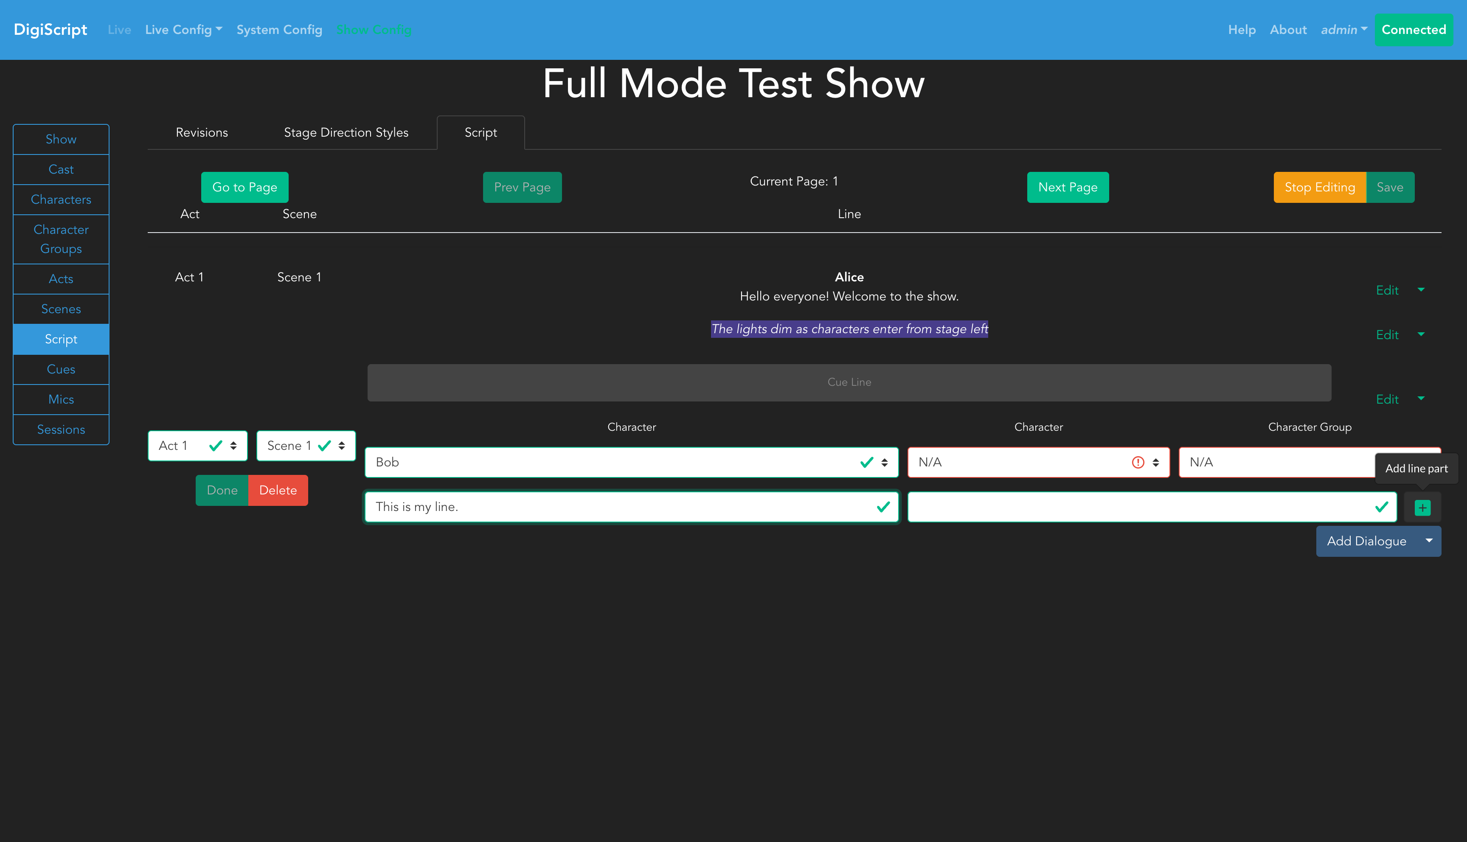Image resolution: width=1467 pixels, height=842 pixels.
Task: Open the Act 1 select dropdown
Action: (197, 445)
